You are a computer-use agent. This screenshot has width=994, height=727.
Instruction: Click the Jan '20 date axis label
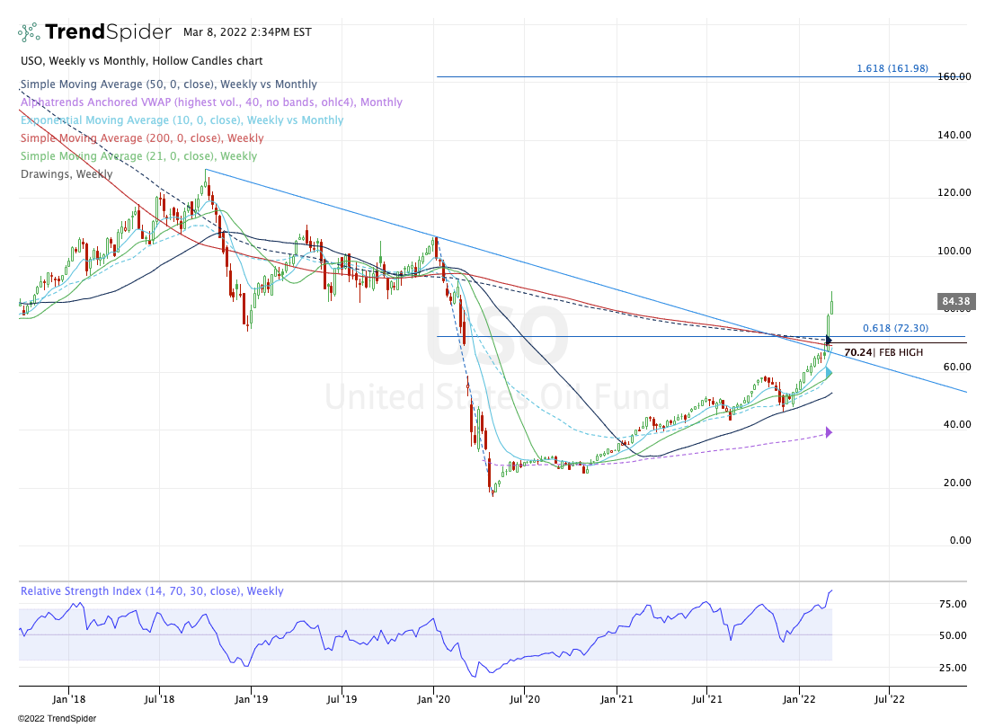pos(434,700)
